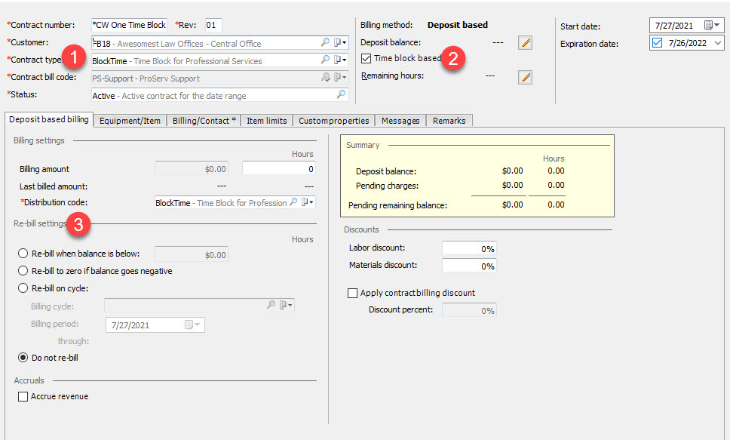Click Summary "Pending charges:" label
Viewport: 730px width, 440px height.
(x=387, y=186)
